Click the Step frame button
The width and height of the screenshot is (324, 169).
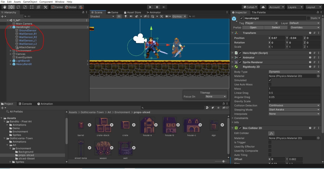point(164,7)
